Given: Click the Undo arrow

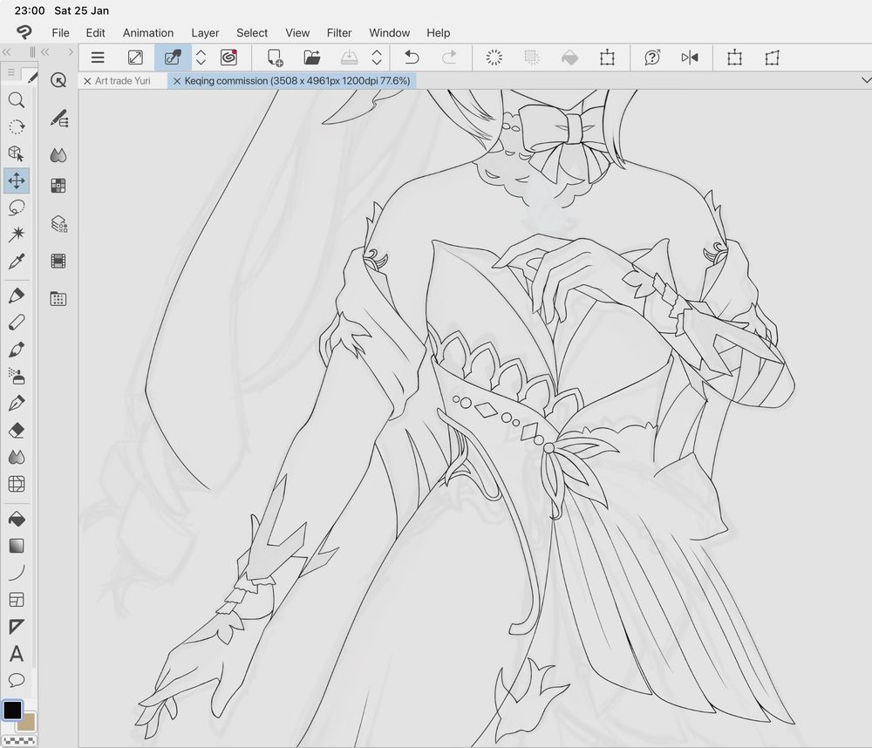Looking at the screenshot, I should tap(412, 58).
